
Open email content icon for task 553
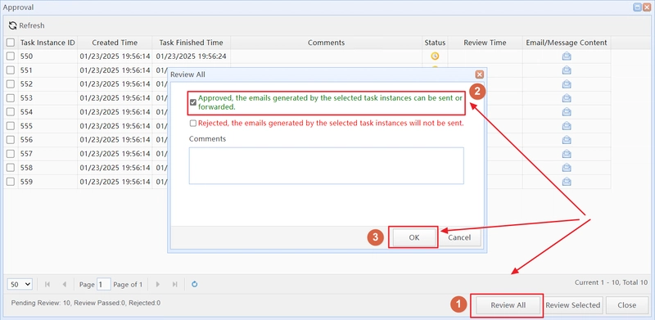coord(567,98)
